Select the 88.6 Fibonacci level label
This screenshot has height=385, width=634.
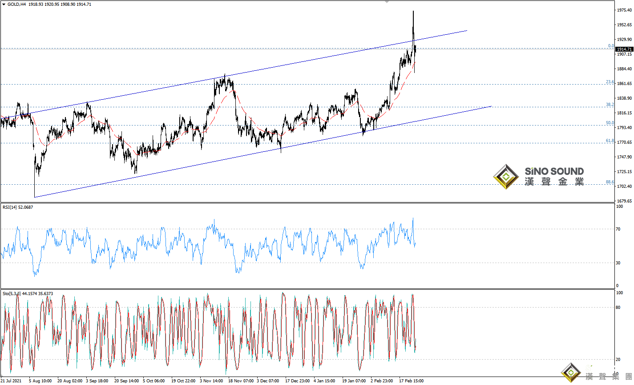tap(610, 182)
